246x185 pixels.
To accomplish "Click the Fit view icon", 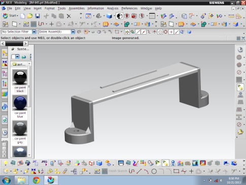I will (88, 16).
